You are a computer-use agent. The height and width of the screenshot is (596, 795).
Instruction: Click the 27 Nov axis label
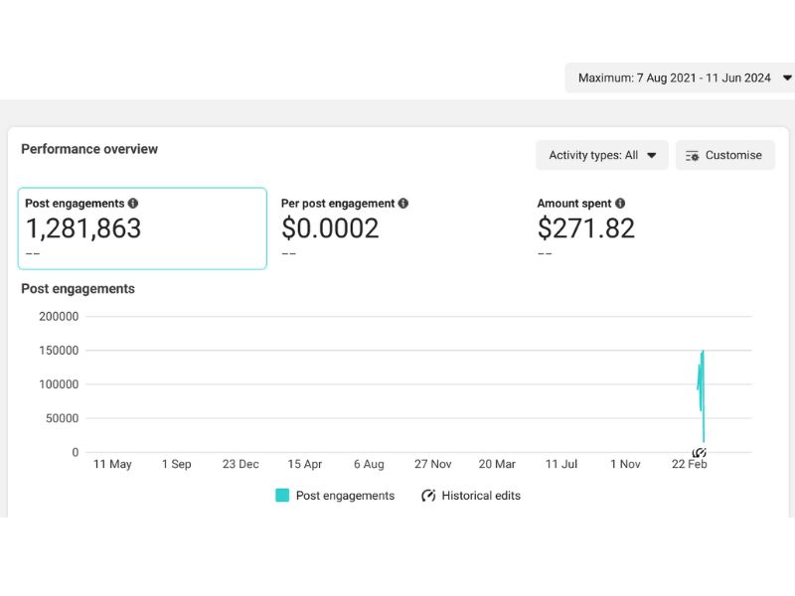tap(432, 464)
